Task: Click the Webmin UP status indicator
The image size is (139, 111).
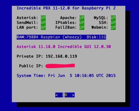Action: 113,27
